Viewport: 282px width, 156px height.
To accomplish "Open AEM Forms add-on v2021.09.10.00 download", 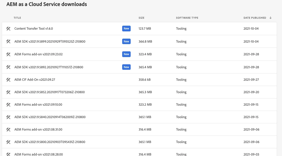I will (38, 105).
